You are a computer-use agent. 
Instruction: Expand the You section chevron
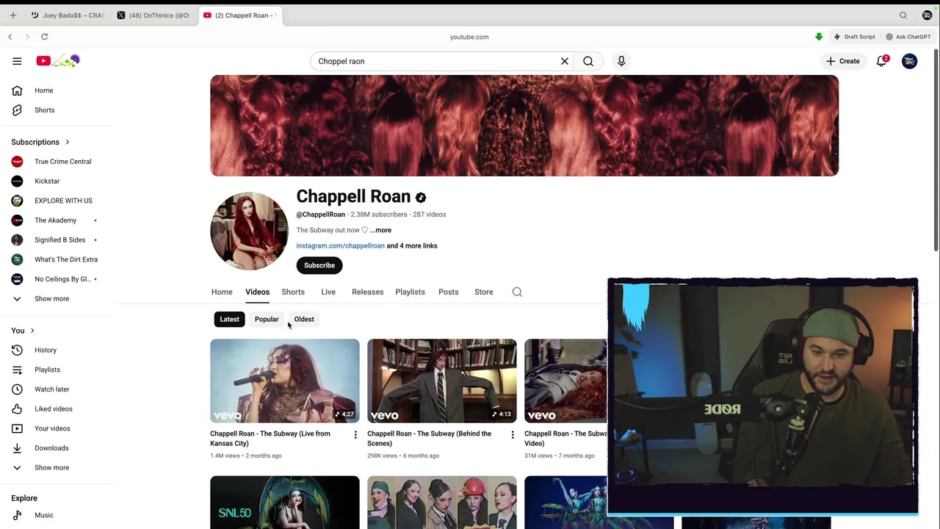[32, 331]
